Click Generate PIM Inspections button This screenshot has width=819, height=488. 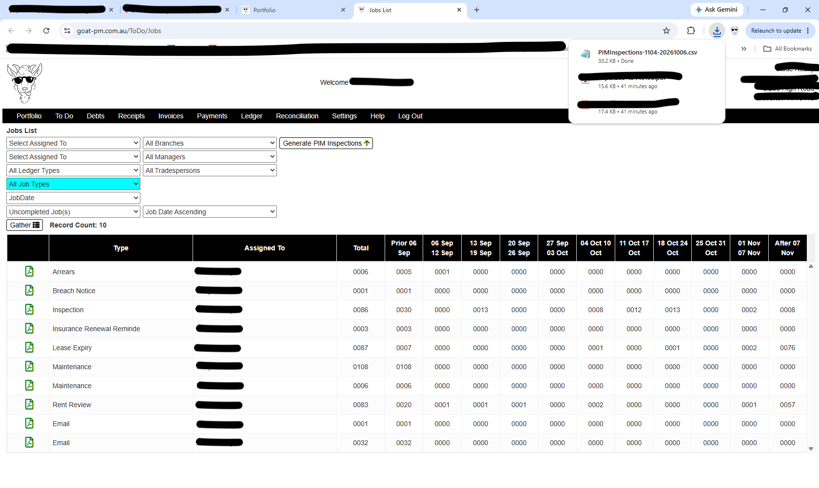tap(326, 143)
